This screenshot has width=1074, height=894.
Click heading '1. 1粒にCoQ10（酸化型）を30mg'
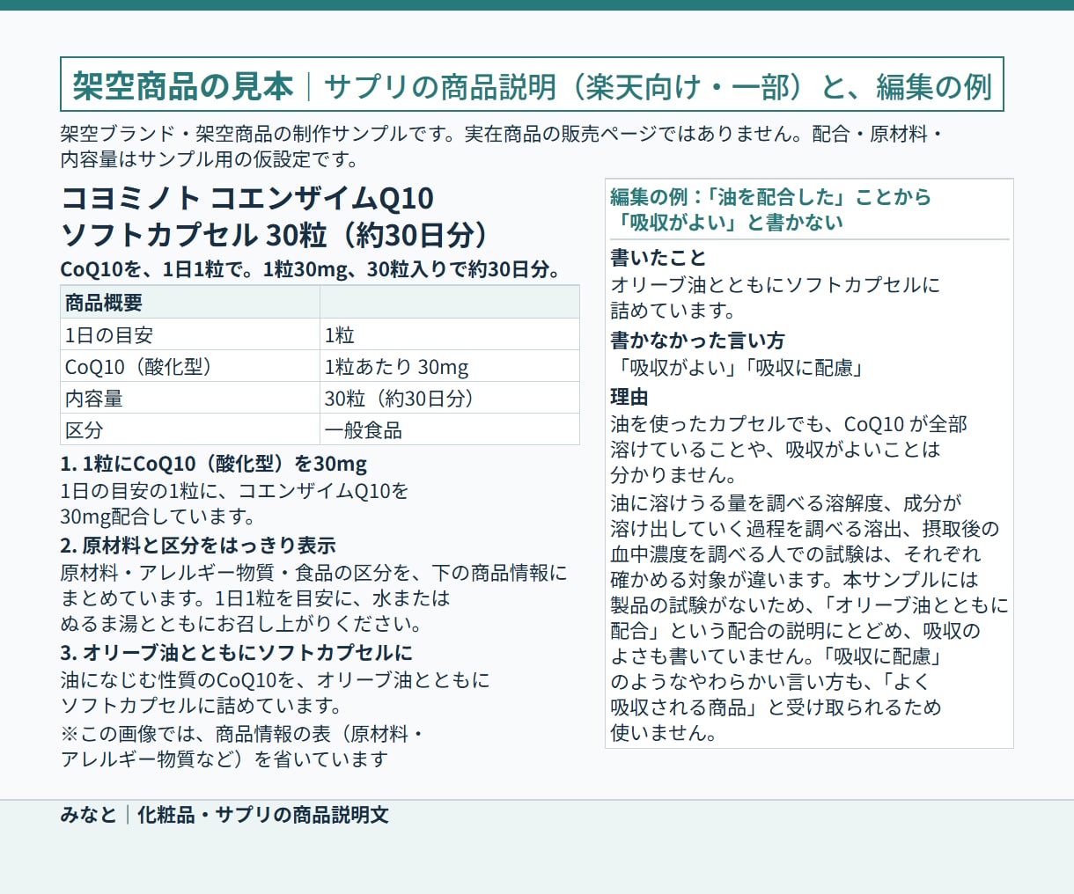pos(214,464)
